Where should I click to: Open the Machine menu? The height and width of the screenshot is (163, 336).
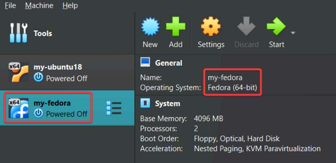coord(39,6)
